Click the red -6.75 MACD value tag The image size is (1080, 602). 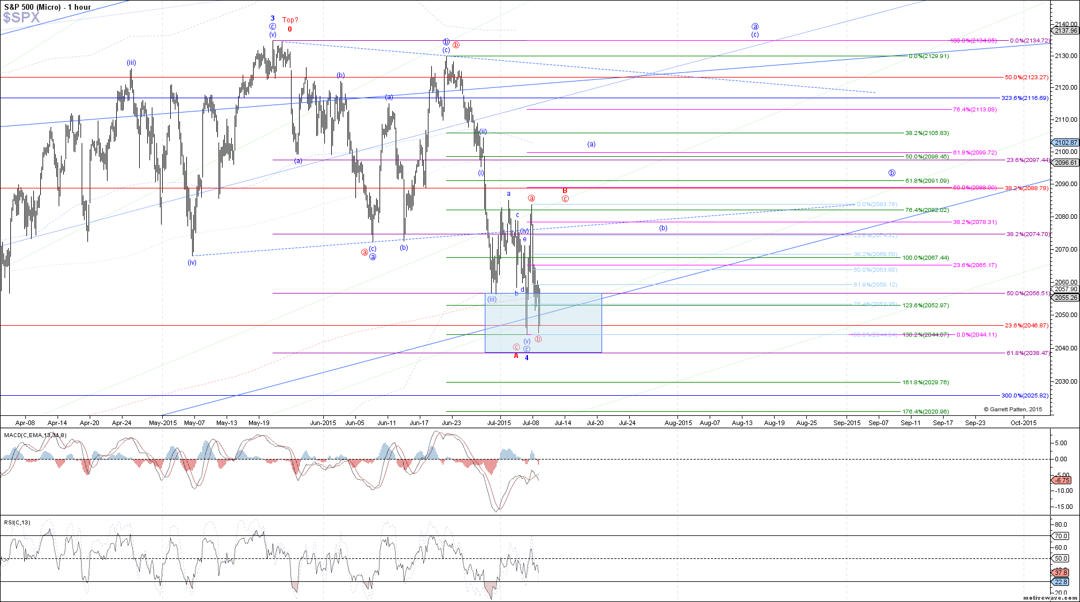1061,480
